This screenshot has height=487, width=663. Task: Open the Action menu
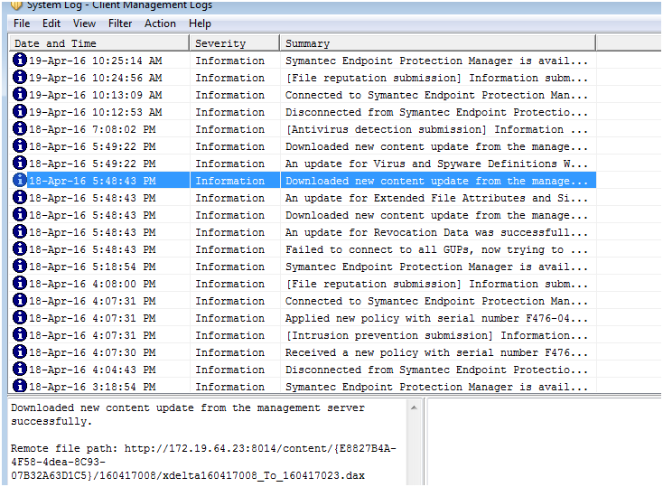(160, 23)
